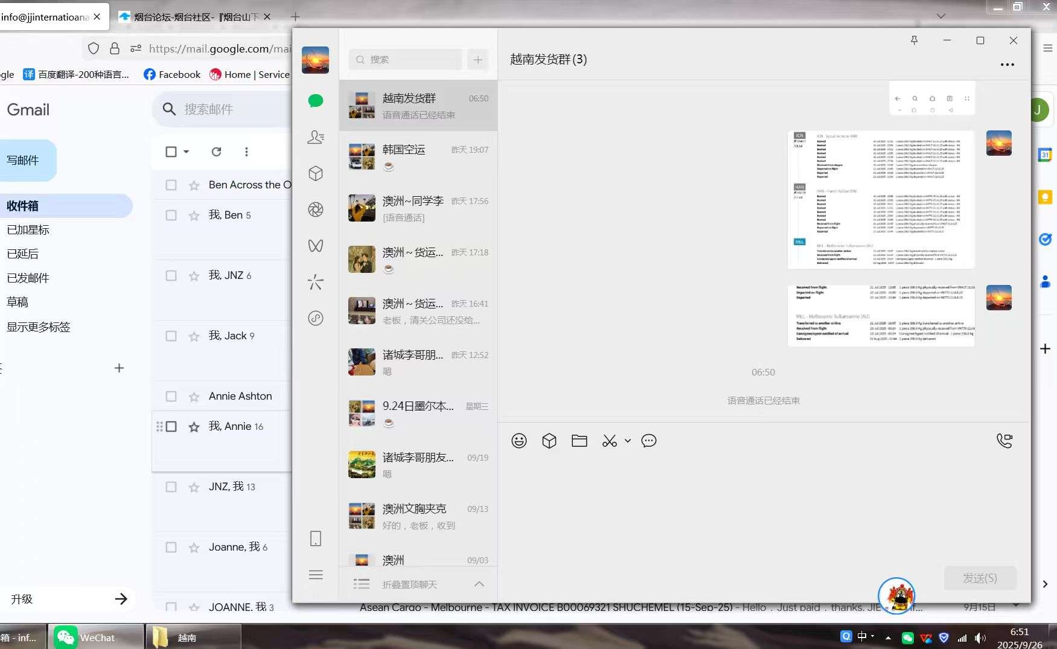1057x649 pixels.
Task: Expand Gmail select-all dropdown arrow
Action: [x=187, y=152]
